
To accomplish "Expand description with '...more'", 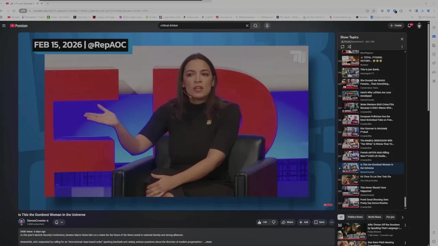I will click(x=208, y=242).
